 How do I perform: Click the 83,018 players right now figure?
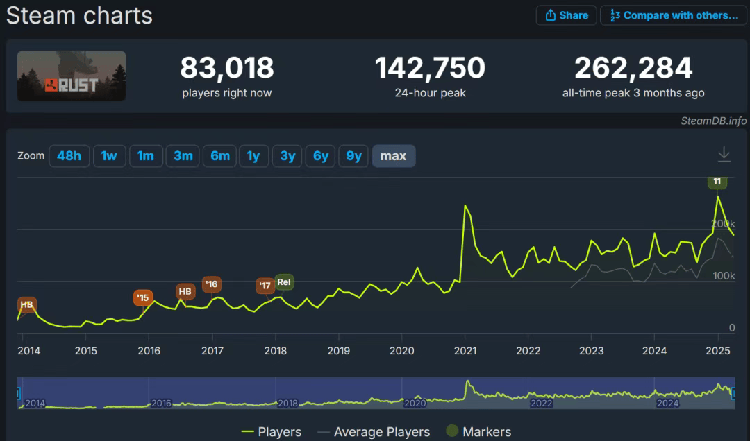[x=226, y=67]
